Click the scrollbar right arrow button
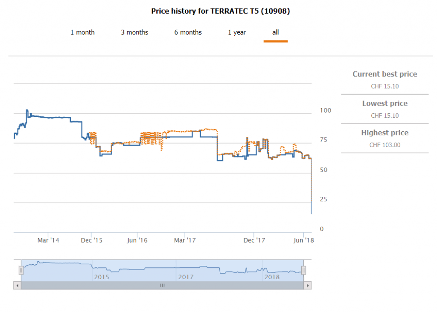The height and width of the screenshot is (312, 437). 307,286
